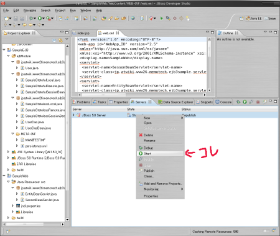This screenshot has width=280, height=236.
Task: Open the Run menu
Action: pos(73,11)
